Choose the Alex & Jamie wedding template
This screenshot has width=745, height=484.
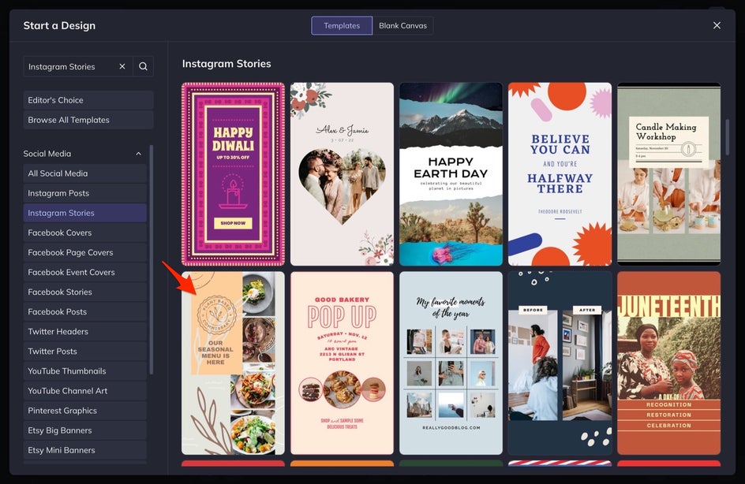coord(342,174)
